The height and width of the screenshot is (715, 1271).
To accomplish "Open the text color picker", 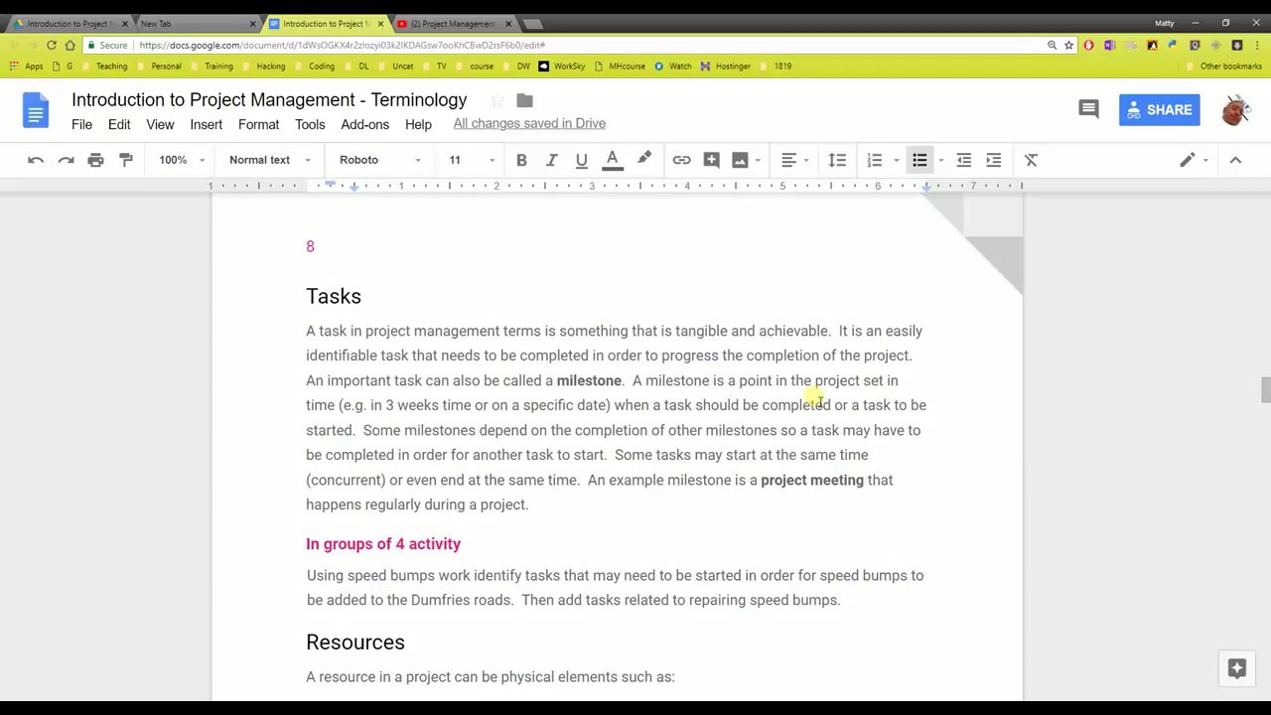I will point(613,160).
